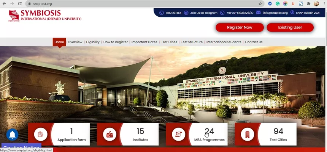
Task: Click the '24 MBA Programmes' card
Action: 197,134
